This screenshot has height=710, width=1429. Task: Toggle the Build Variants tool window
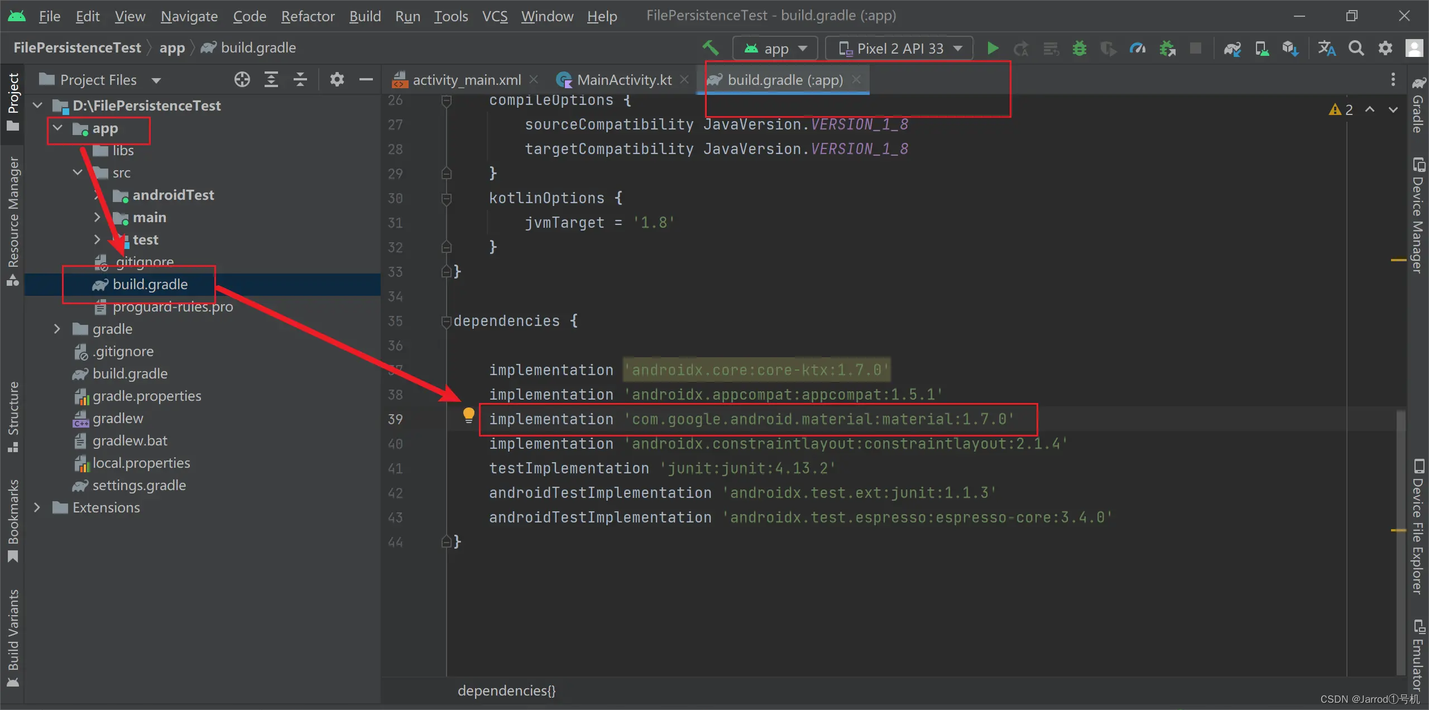click(x=12, y=637)
